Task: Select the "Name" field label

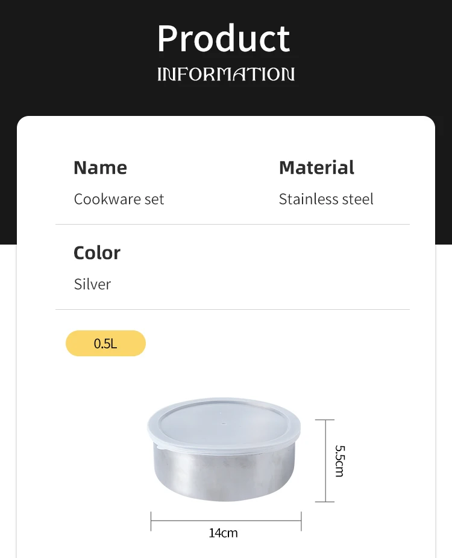Action: pyautogui.click(x=100, y=167)
